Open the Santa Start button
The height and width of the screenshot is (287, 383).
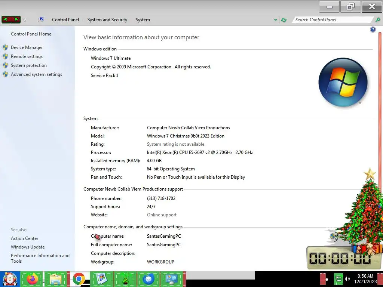pyautogui.click(x=10, y=279)
